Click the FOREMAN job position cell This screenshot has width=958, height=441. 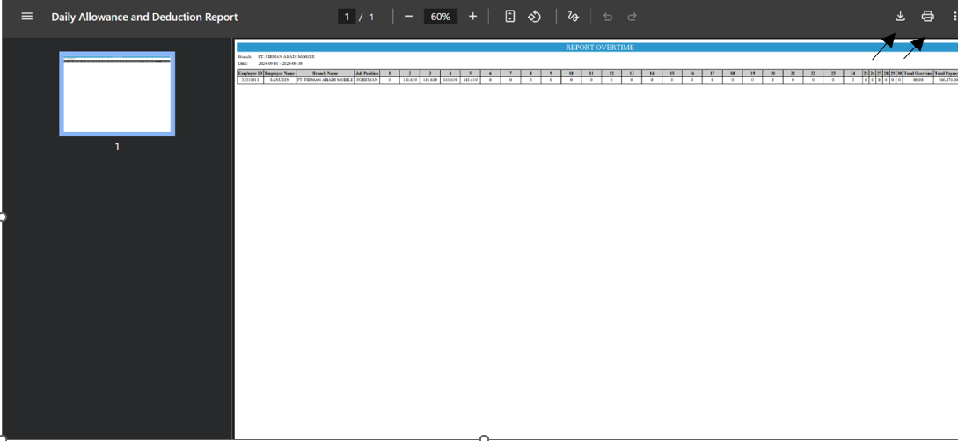point(367,79)
